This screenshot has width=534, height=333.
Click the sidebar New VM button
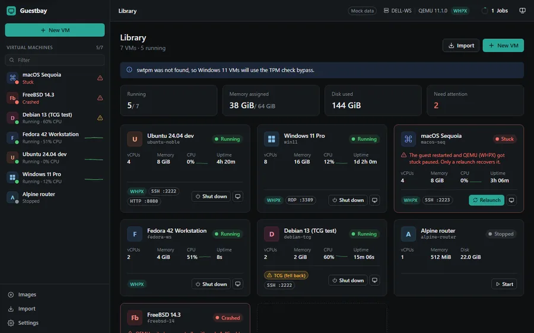[55, 30]
